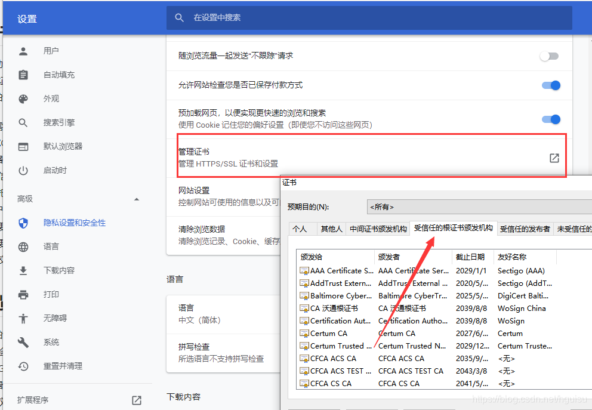
Task: Click certificate icon for Certum CA row
Action: tap(304, 334)
